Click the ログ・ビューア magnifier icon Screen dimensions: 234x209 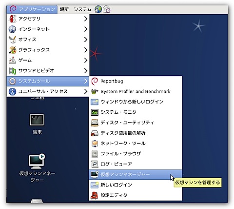(95, 164)
